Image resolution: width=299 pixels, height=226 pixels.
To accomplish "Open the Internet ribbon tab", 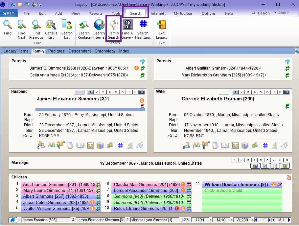I will click(x=157, y=13).
